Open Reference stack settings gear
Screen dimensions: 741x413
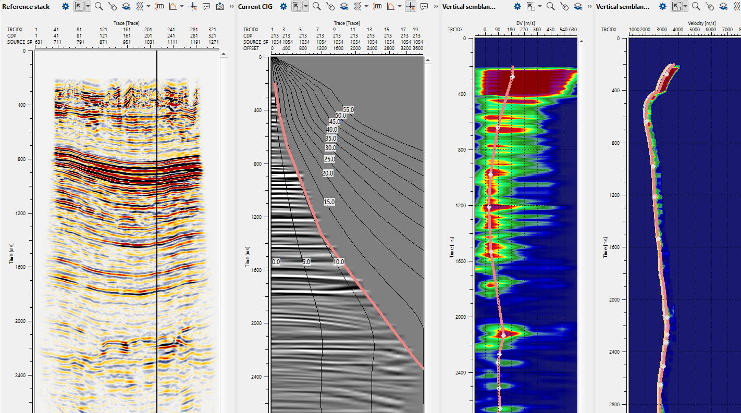pyautogui.click(x=65, y=7)
